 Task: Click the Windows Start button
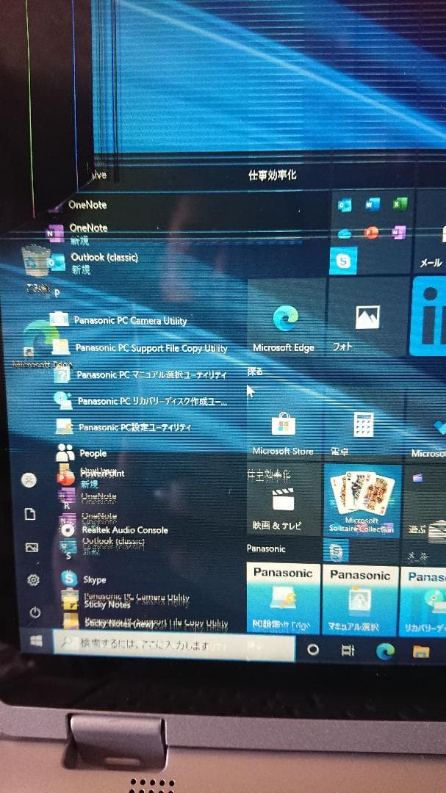click(37, 641)
